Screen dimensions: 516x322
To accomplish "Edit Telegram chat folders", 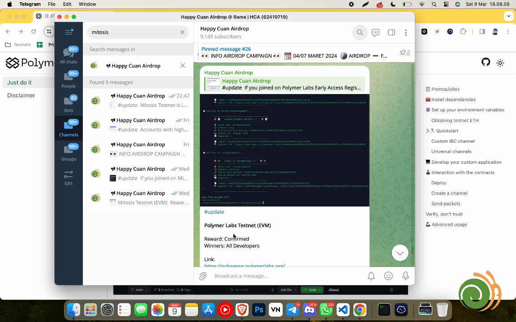I will coord(69,178).
